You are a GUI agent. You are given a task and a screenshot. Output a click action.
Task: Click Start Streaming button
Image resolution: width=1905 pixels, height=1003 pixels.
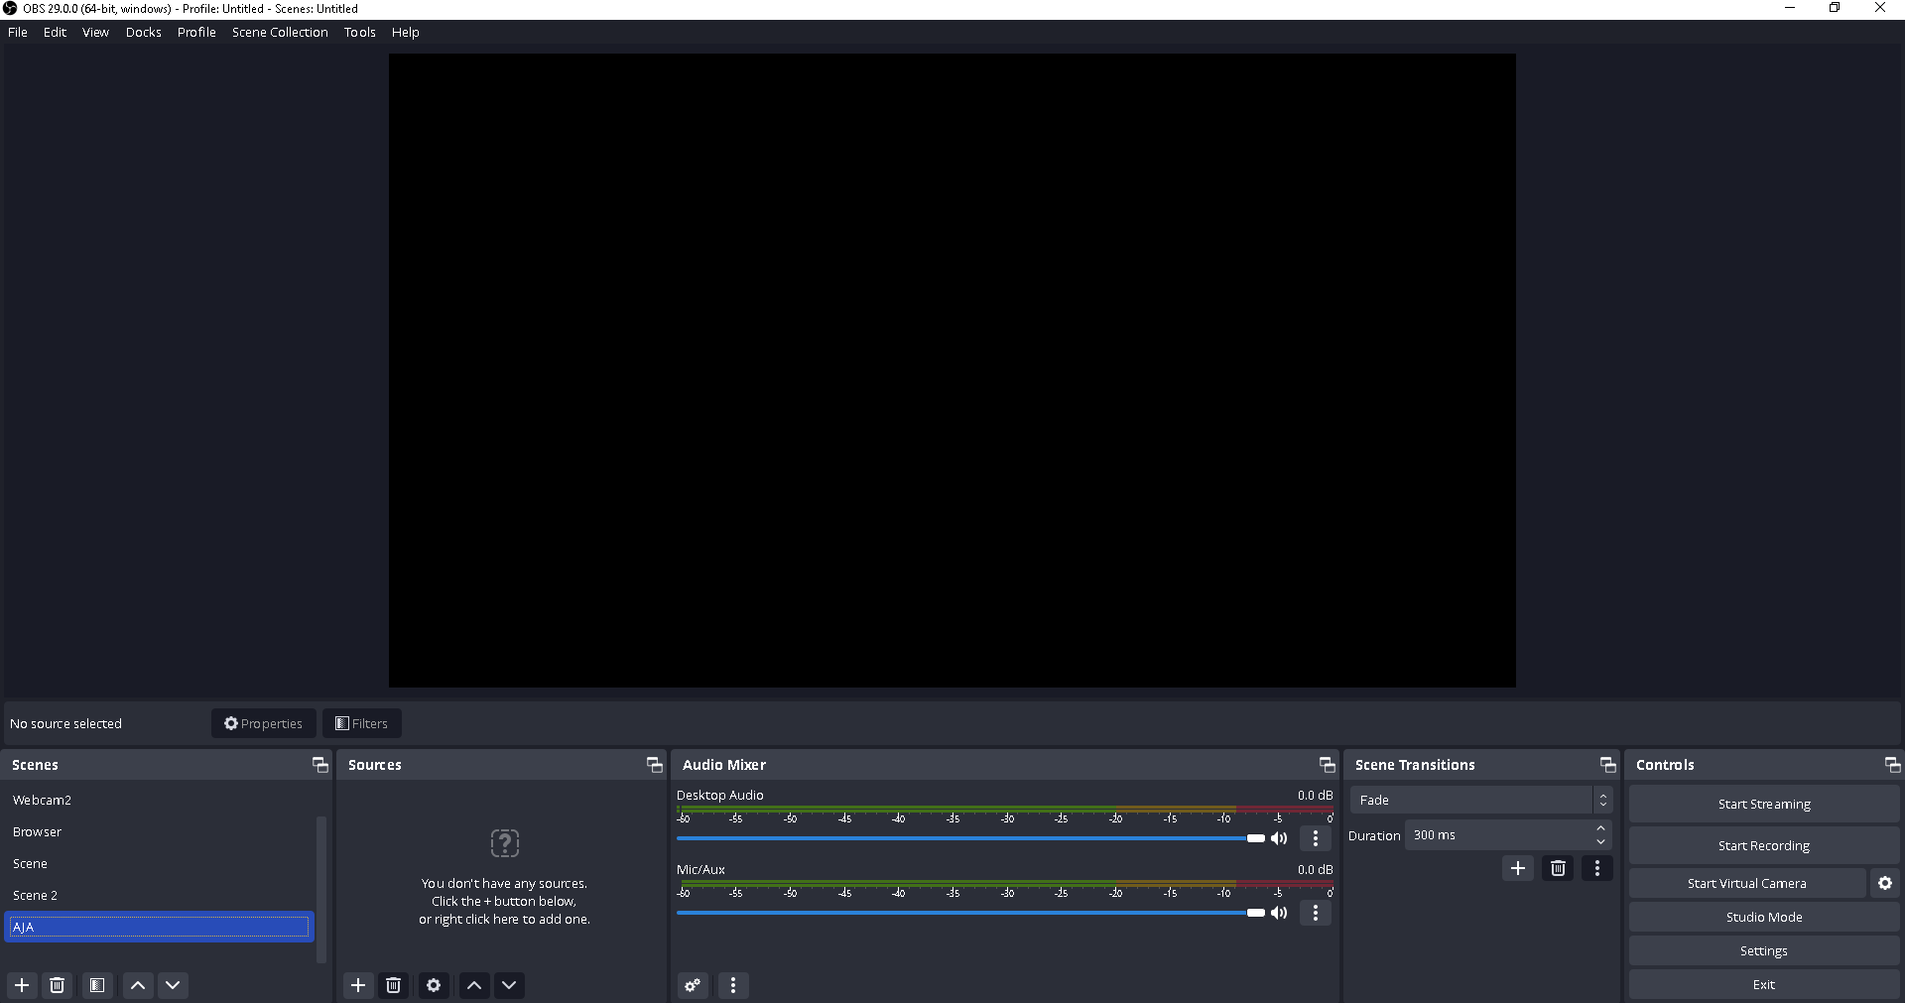coord(1763,804)
